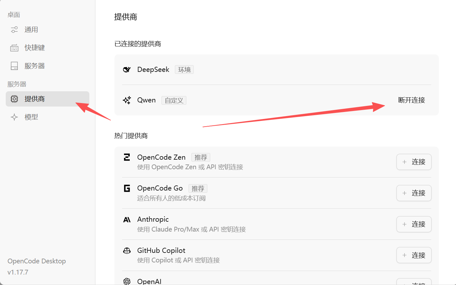Click the Qwen sparkle logo
The width and height of the screenshot is (456, 285).
coord(127,100)
